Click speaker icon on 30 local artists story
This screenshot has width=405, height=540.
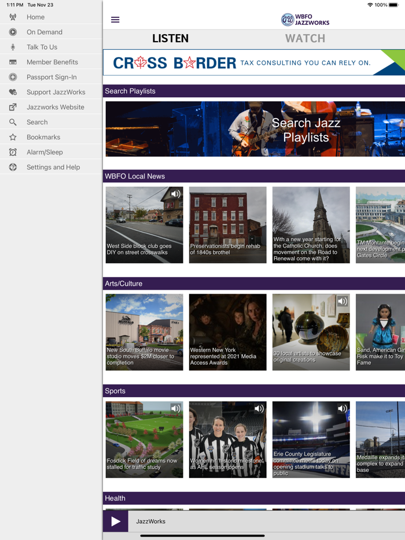[342, 301]
